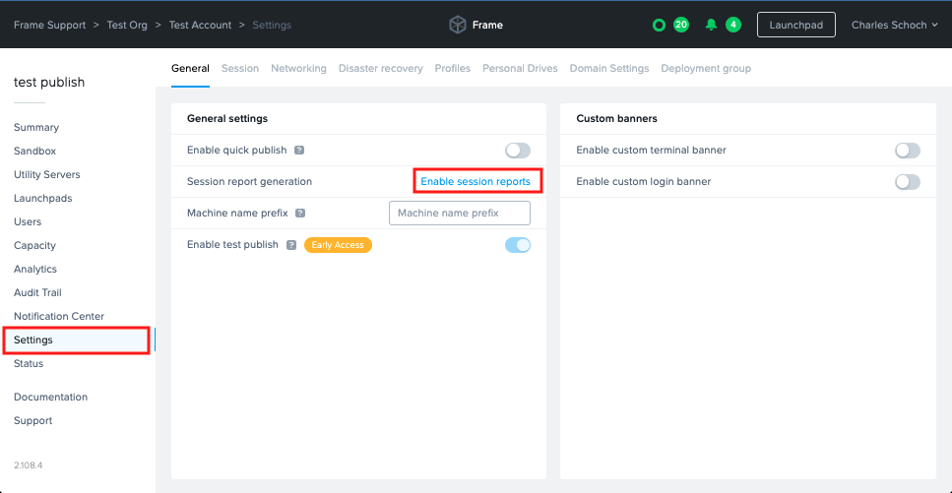Toggle Enable quick publish switch
This screenshot has height=493, width=952.
click(518, 150)
